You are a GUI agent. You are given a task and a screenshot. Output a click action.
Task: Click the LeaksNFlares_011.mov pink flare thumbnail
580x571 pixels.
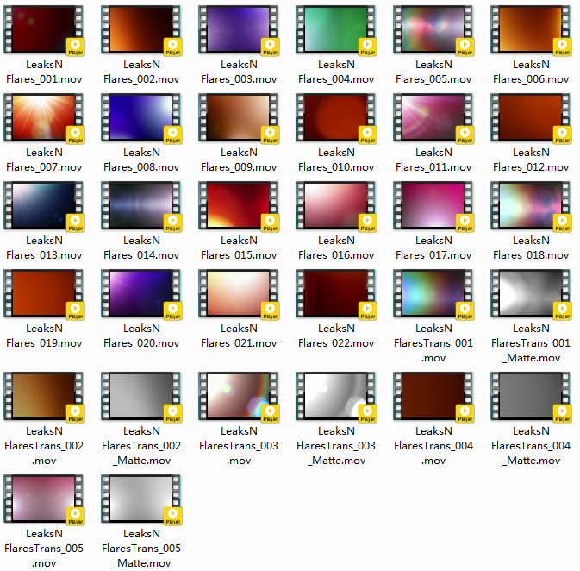[x=433, y=117]
